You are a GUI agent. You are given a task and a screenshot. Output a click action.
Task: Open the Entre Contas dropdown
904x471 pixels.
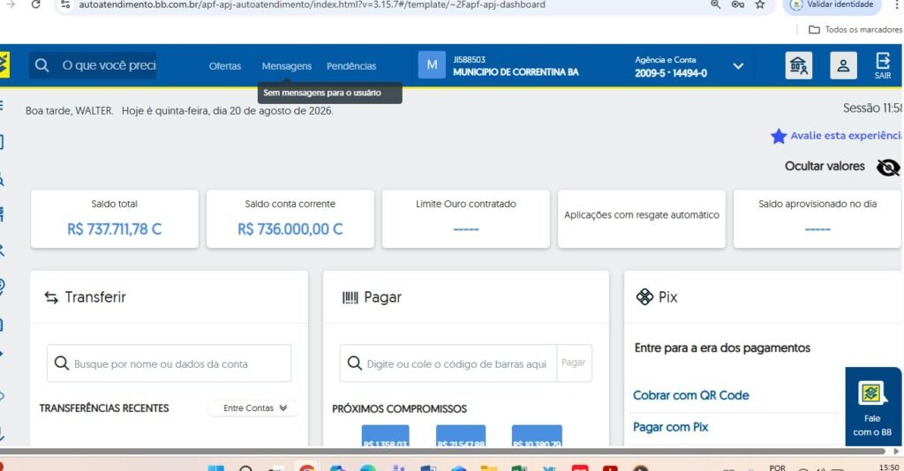click(253, 407)
